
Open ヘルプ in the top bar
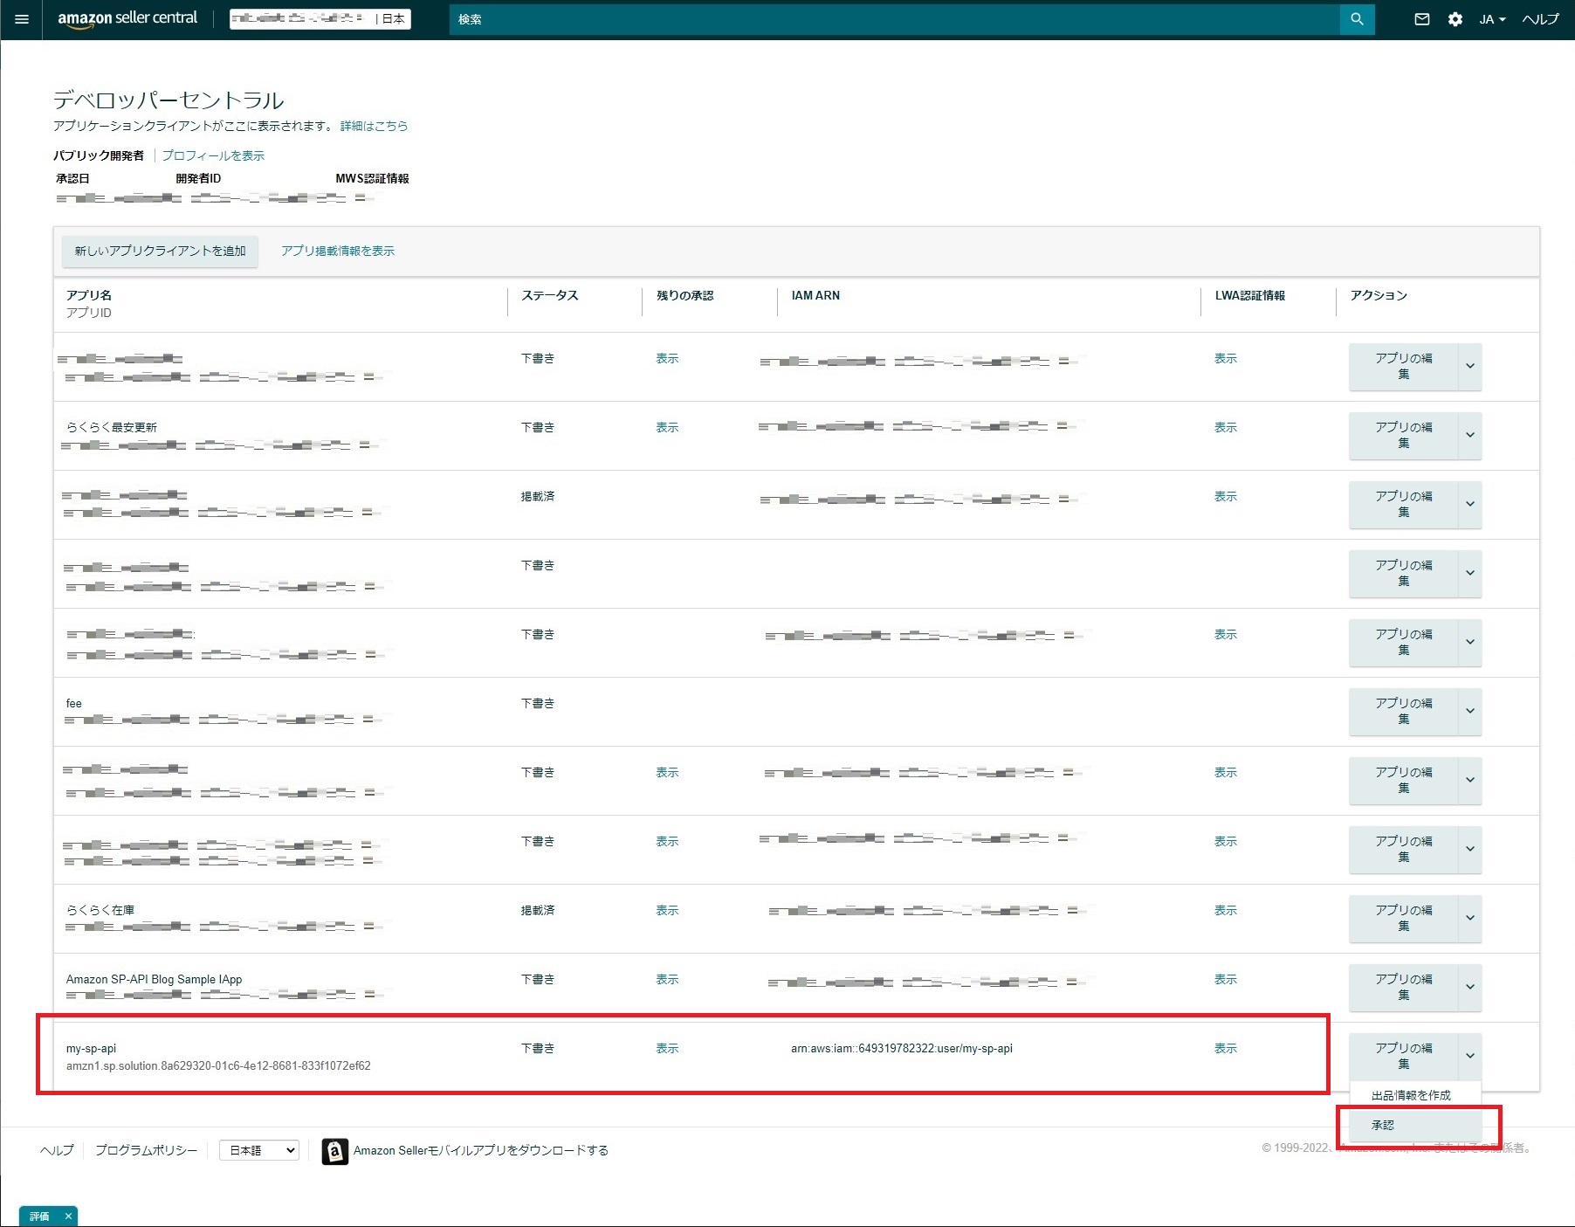point(1538,18)
